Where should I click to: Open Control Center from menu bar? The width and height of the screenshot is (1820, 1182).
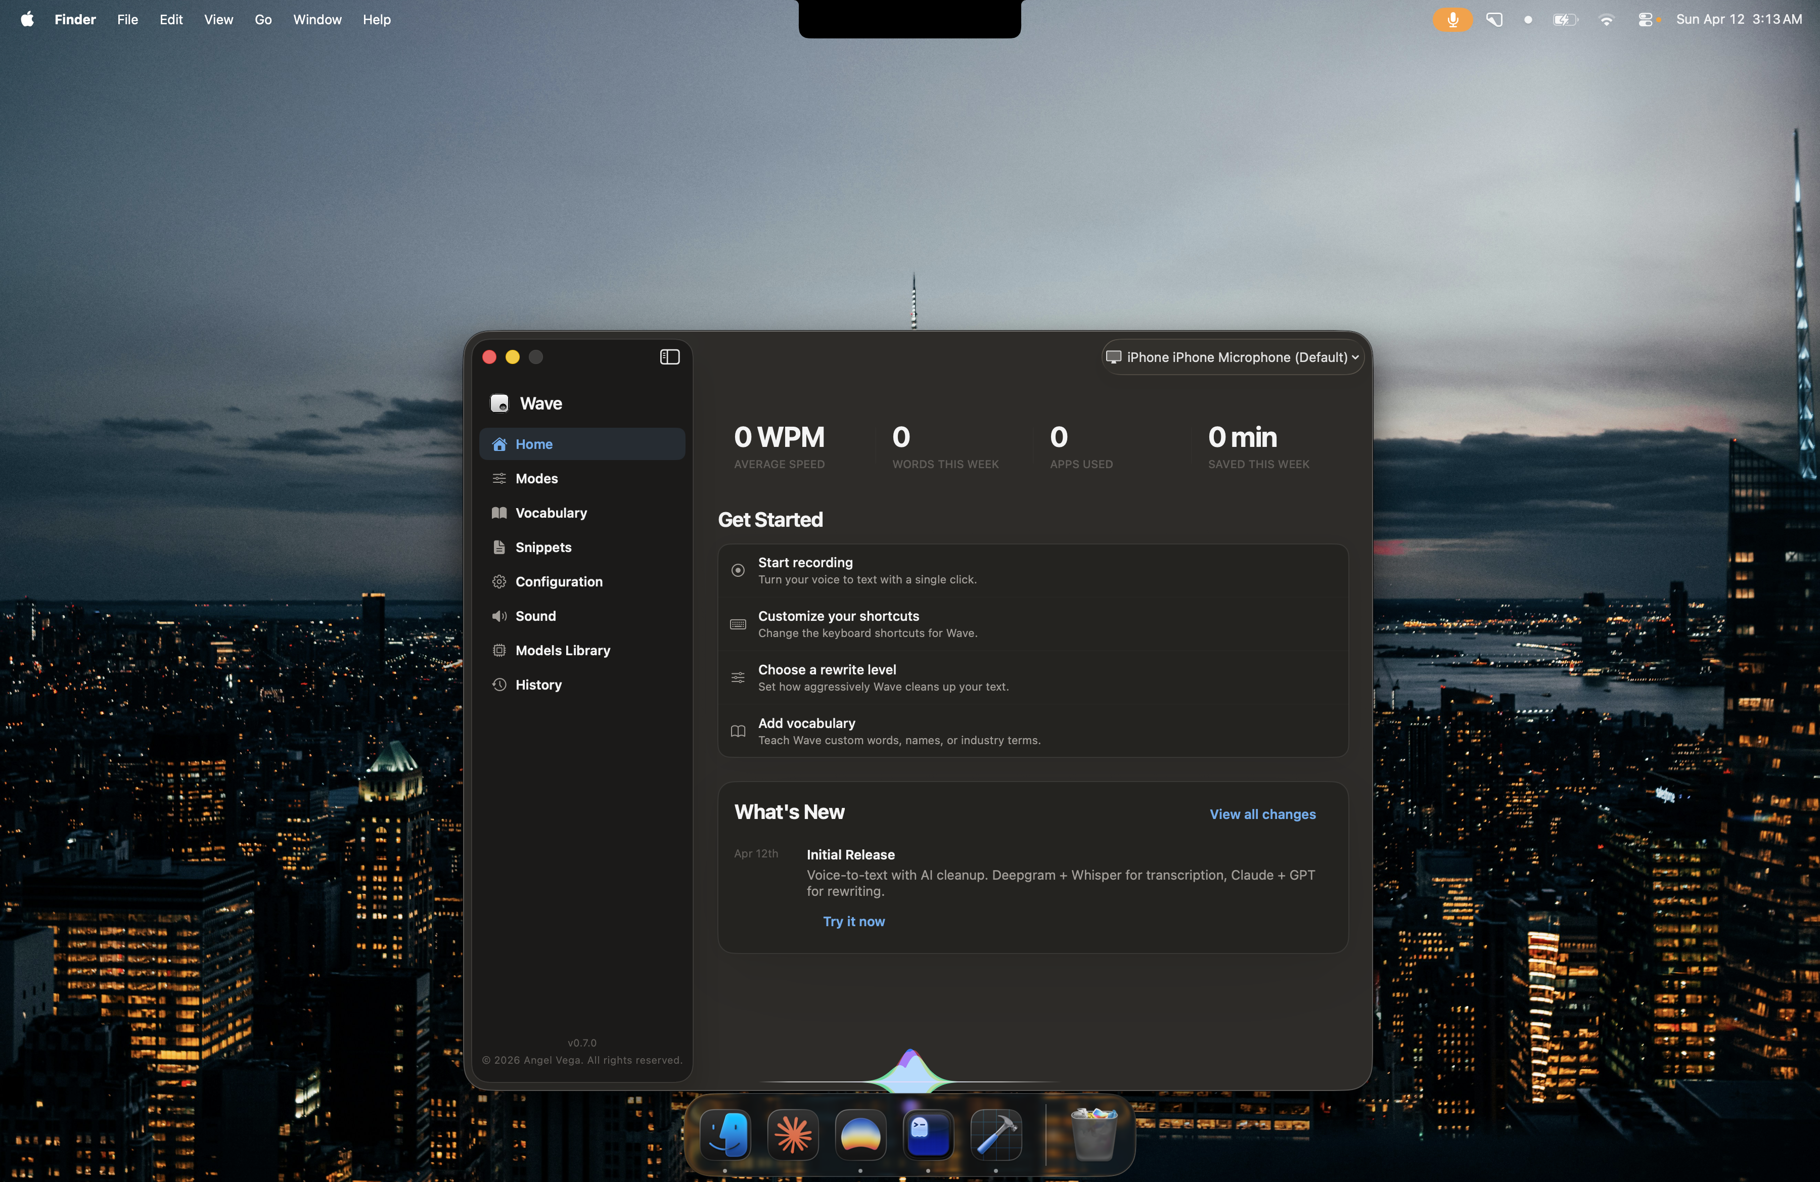(x=1646, y=19)
